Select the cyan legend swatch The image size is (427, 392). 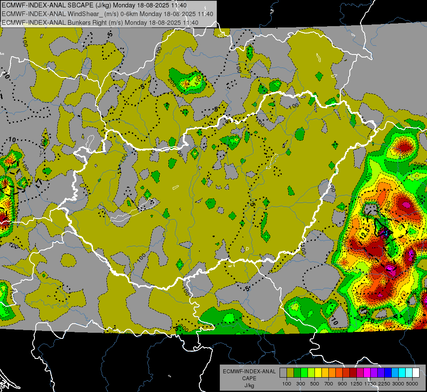402,373
